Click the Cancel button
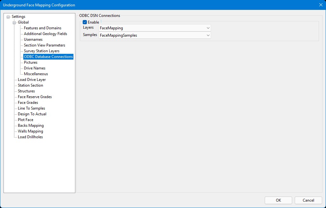Screen dimensions: 326x208 click(x=308, y=200)
